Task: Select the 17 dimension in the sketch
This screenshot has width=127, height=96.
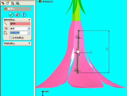Action: click(107, 49)
